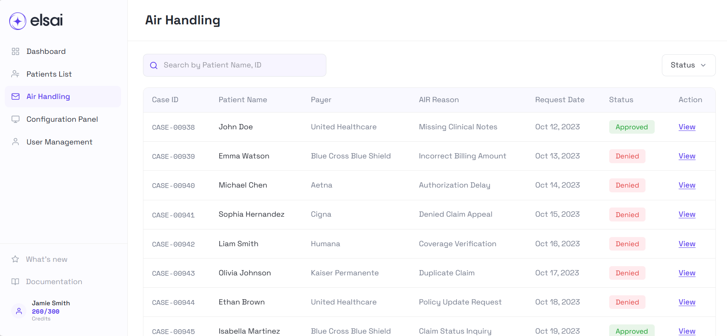
Task: Go to Patients List
Action: 63,74
